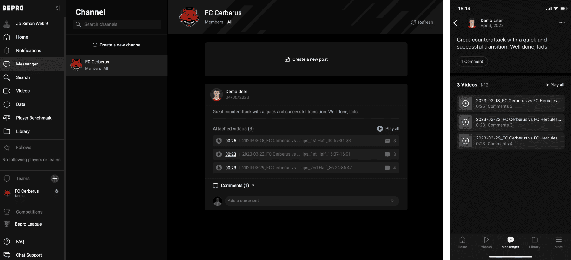Open FC Cerberus channel chevron
This screenshot has height=260, width=571.
click(x=161, y=65)
